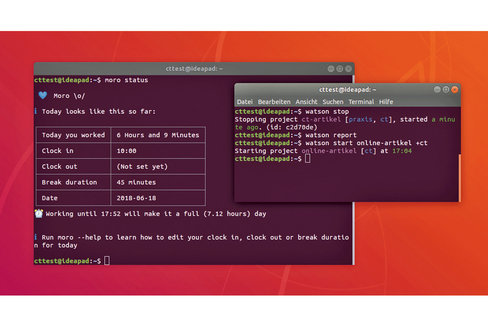Click the 'Today you worked' cell

point(73,135)
